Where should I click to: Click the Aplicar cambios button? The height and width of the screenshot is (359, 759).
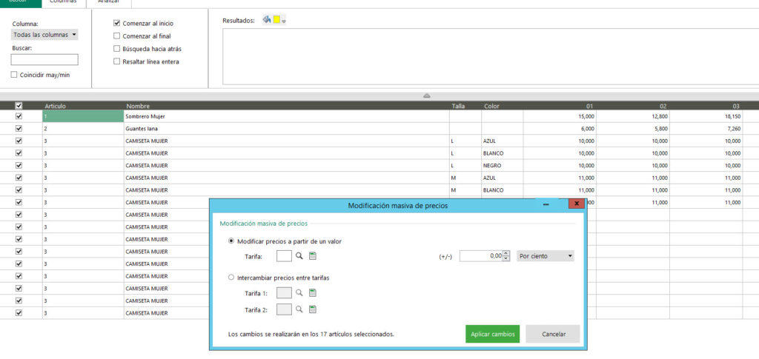coord(492,334)
